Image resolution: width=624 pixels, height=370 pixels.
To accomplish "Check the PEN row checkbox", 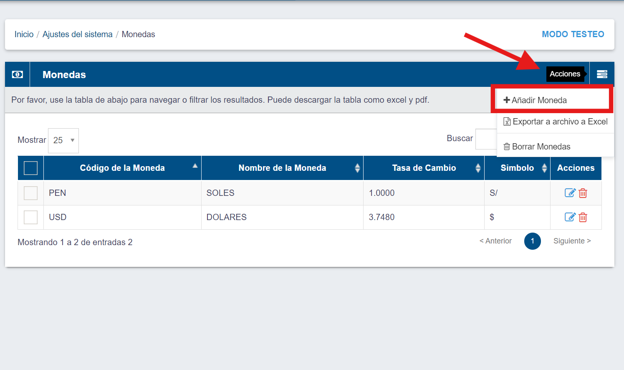I will click(31, 193).
